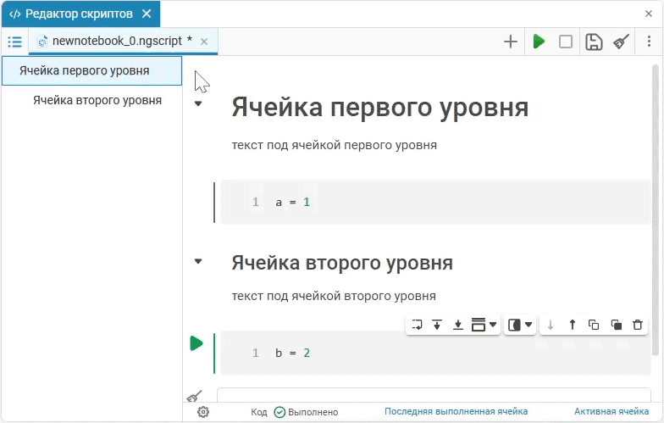Go to Последняя выполненная ячейка link
This screenshot has height=423, width=664.
[456, 412]
